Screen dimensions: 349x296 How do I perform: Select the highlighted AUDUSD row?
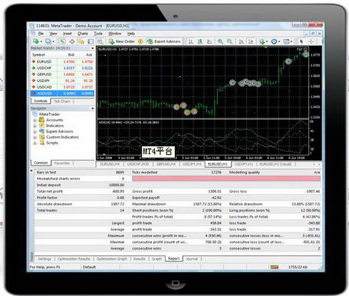click(x=62, y=94)
